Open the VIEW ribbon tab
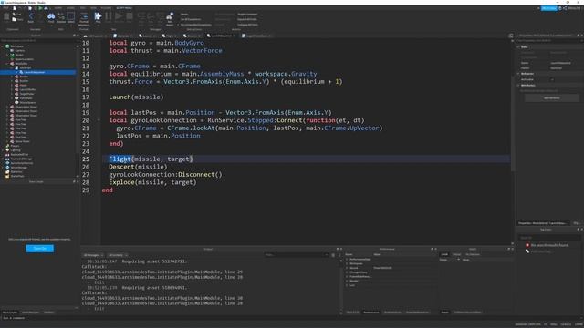584x328 pixels. [x=93, y=8]
